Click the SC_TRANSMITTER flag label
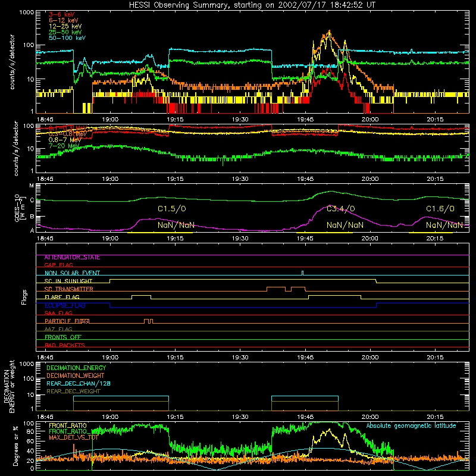 (68, 289)
